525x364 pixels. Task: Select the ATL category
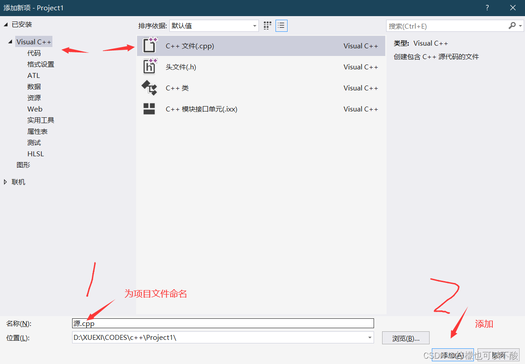[34, 76]
